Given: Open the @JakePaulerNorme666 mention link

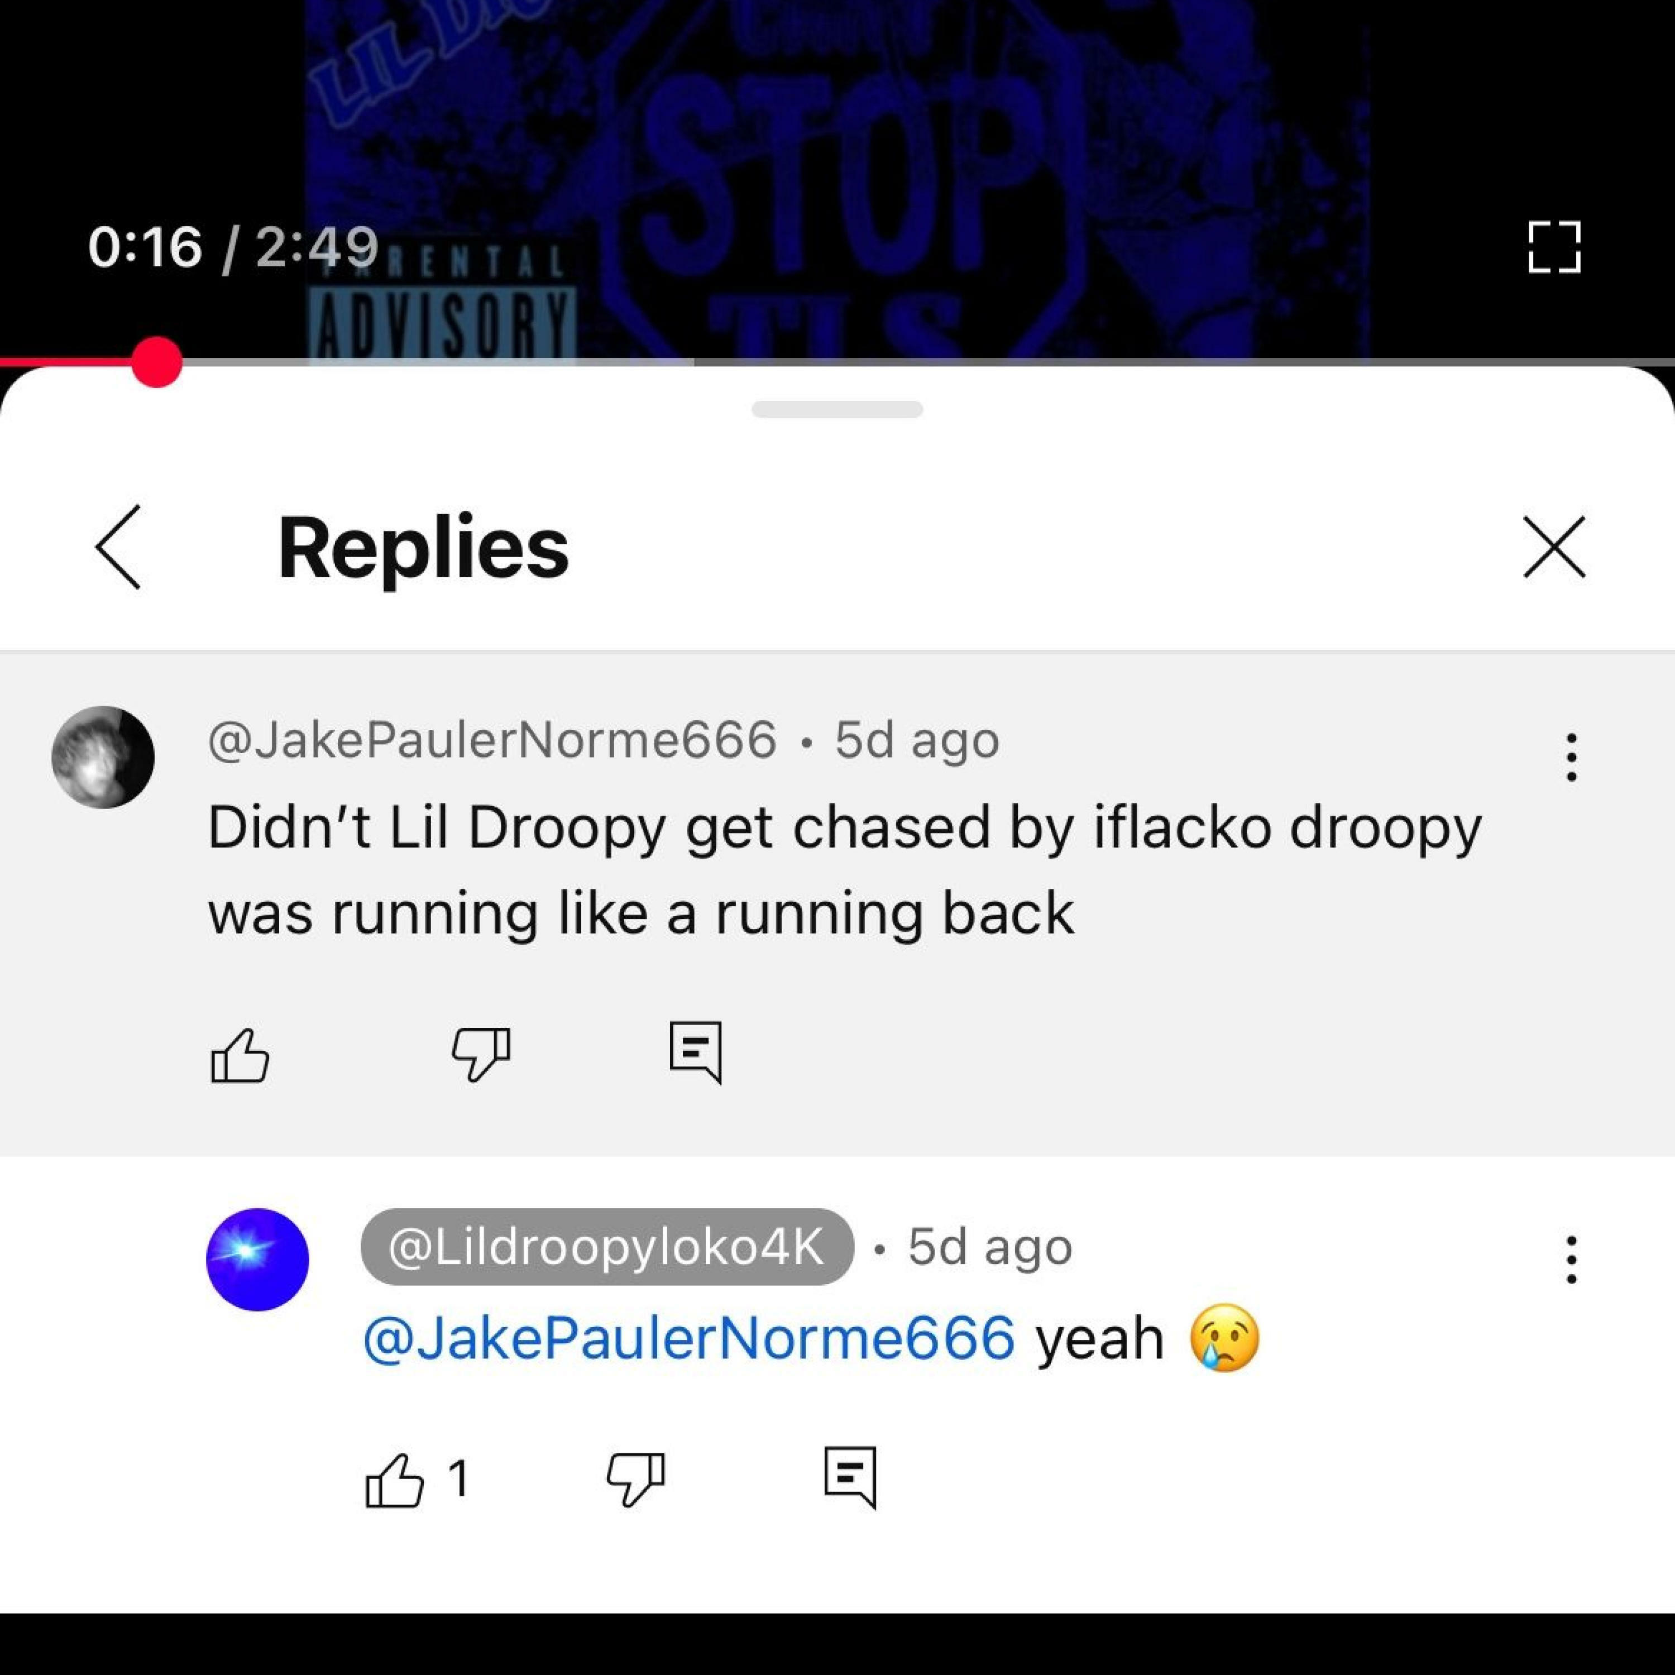Looking at the screenshot, I should point(689,1339).
